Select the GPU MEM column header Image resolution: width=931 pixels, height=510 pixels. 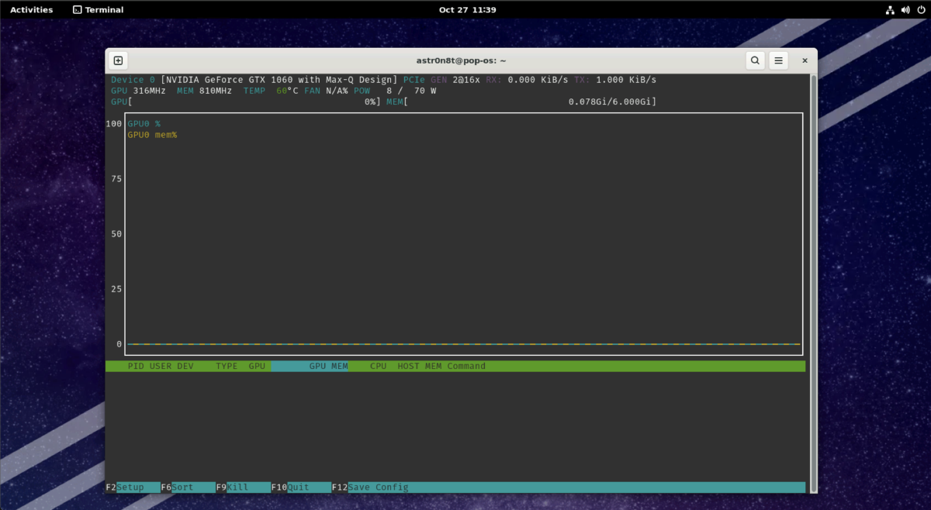[x=328, y=366]
